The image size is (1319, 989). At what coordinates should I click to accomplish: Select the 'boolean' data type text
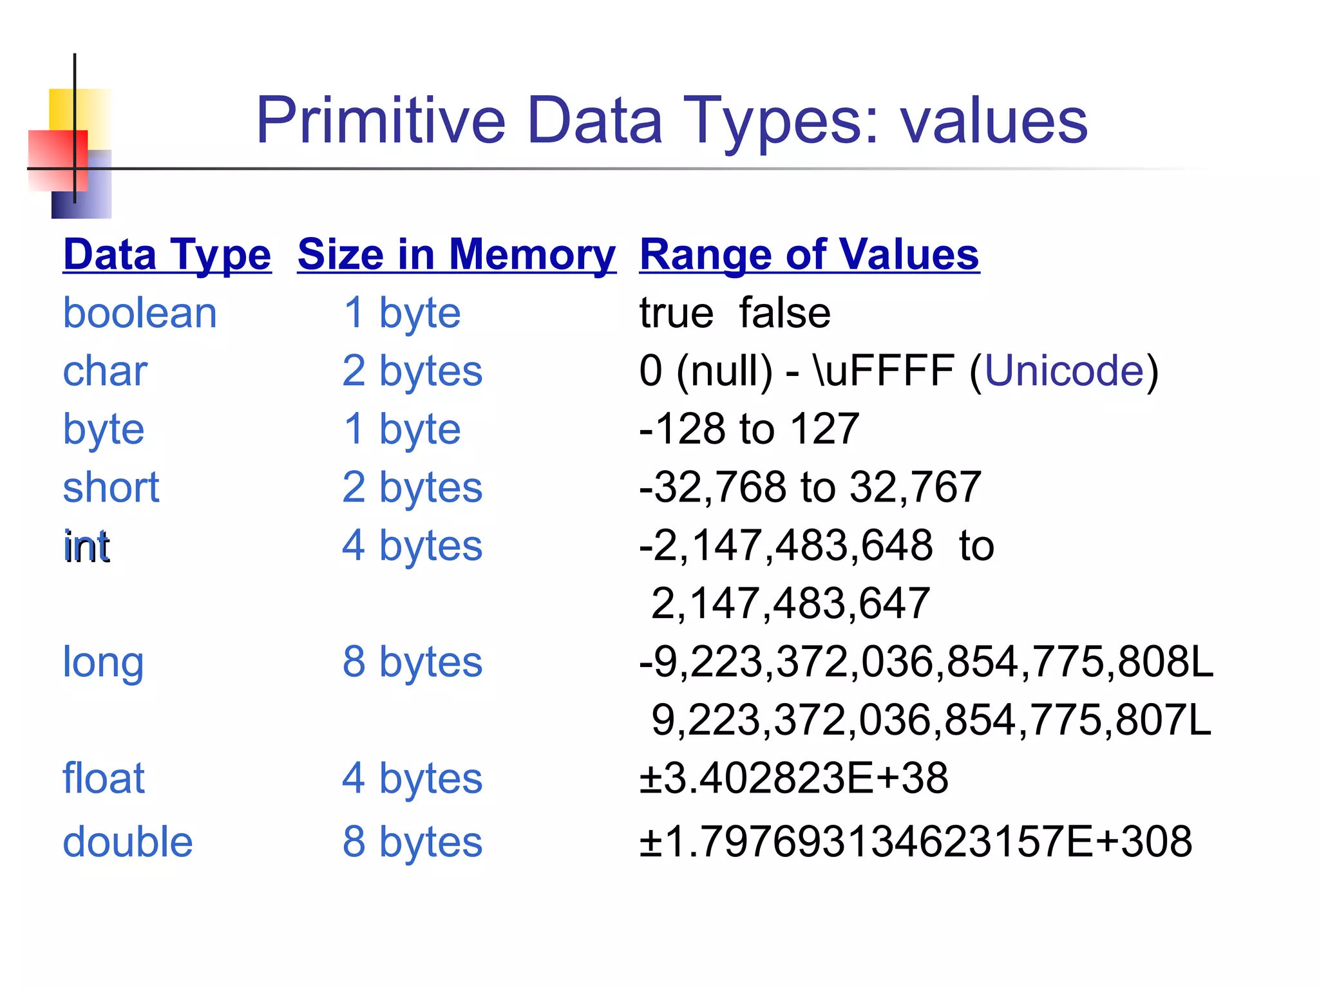(x=140, y=313)
